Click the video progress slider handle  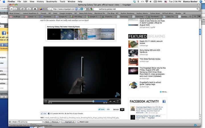[x=93, y=101]
